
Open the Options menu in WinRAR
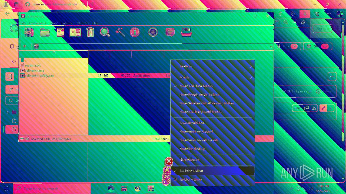click(x=83, y=23)
